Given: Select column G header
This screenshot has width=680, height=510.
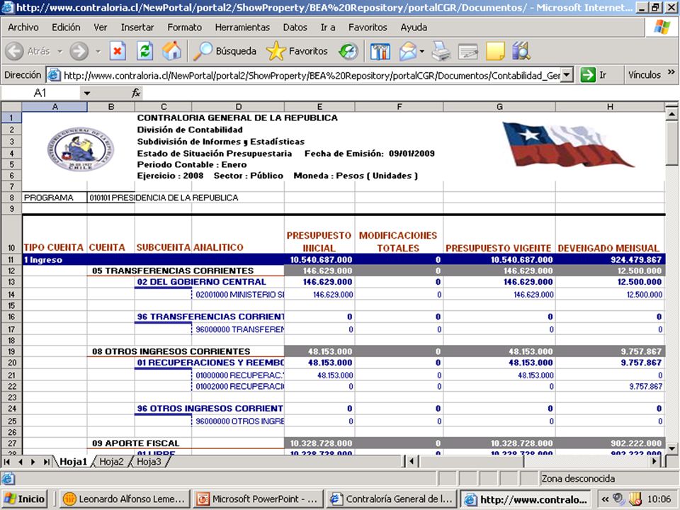Looking at the screenshot, I should click(499, 107).
